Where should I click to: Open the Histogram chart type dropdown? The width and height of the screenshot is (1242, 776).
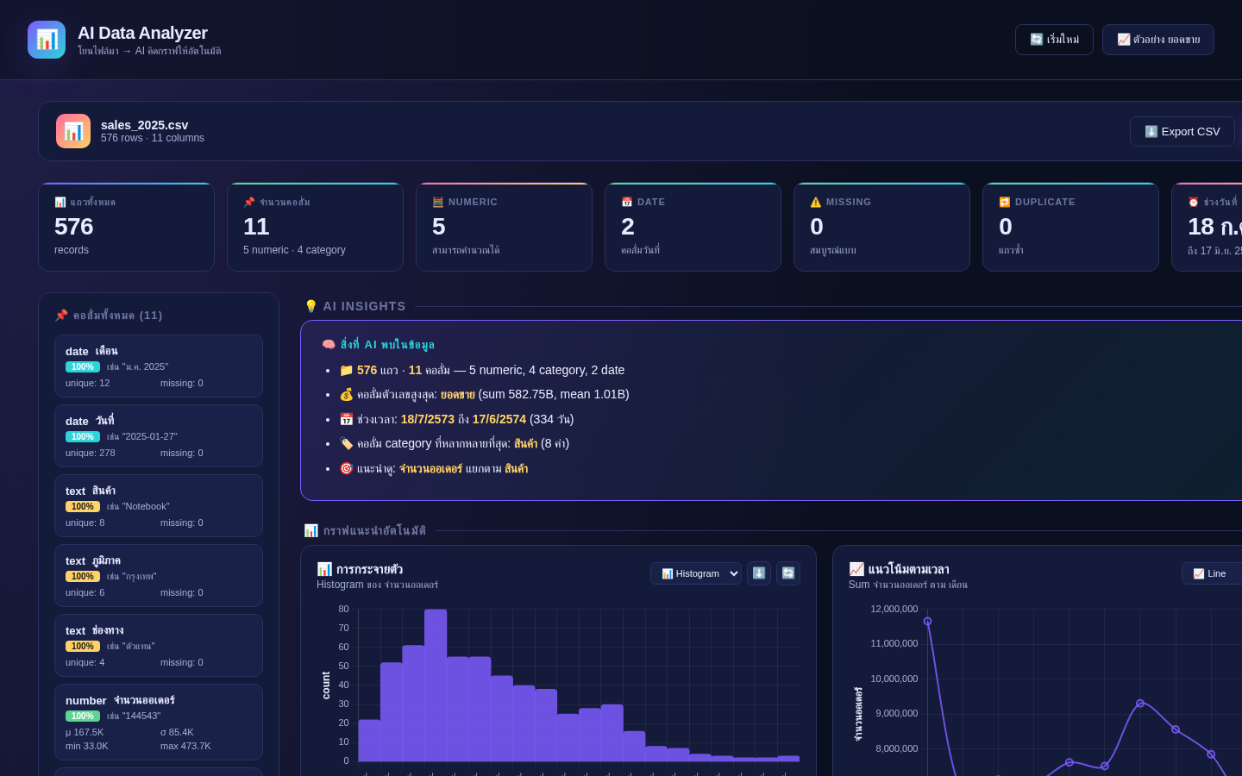pos(696,573)
